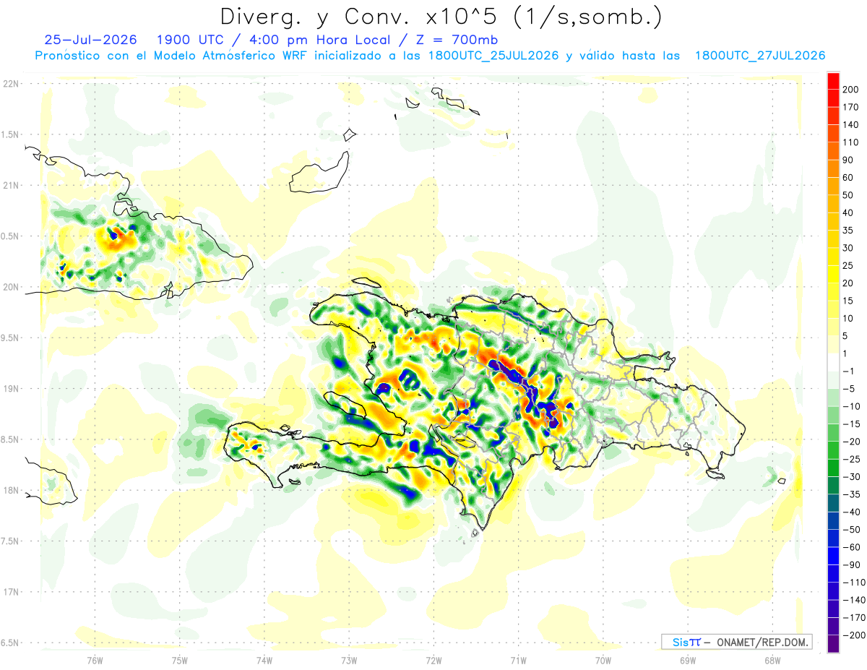This screenshot has height=670, width=867.
Task: Click the colorbar value '-110'
Action: 855,582
